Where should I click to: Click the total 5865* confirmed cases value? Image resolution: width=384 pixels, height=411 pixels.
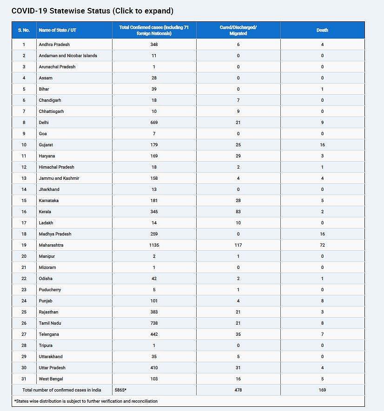(x=119, y=390)
